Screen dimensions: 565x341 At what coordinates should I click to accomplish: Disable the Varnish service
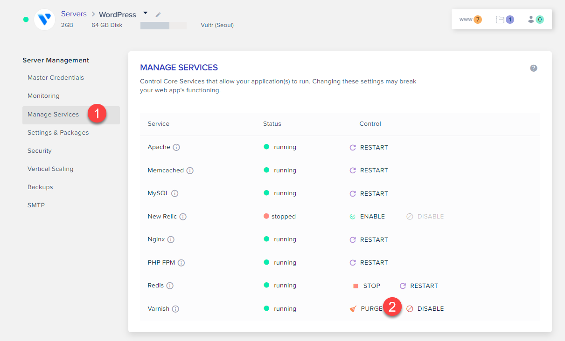[x=425, y=309]
